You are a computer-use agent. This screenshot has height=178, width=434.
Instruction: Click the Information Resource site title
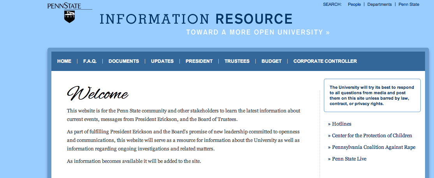(x=196, y=19)
